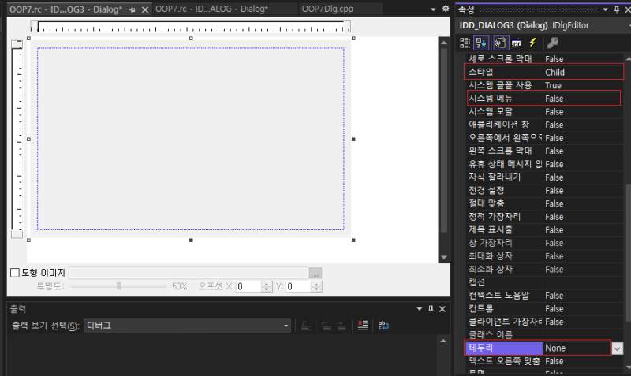Click the mockup image path field
This screenshot has height=376, width=631.
189,273
